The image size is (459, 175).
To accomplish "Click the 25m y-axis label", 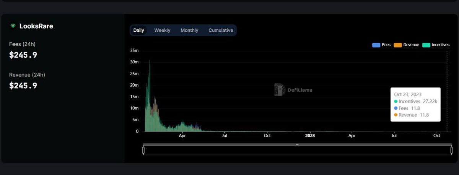I will point(134,73).
